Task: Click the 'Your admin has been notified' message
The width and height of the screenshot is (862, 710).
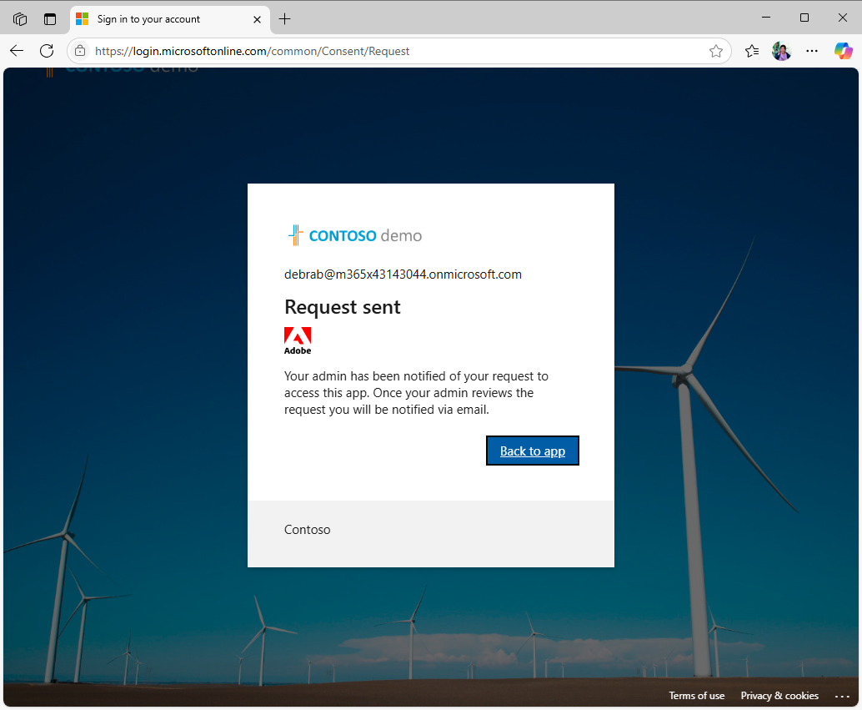Action: [416, 393]
